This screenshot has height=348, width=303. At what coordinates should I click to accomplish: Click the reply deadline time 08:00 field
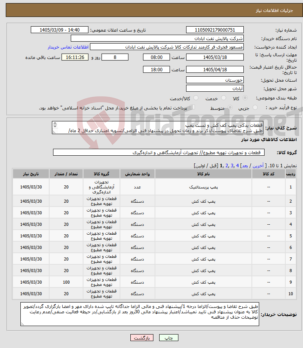pos(156,57)
